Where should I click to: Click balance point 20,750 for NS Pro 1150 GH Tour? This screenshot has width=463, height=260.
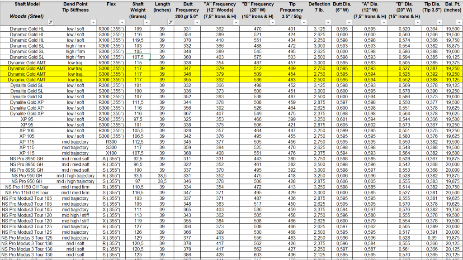[x=453, y=187]
